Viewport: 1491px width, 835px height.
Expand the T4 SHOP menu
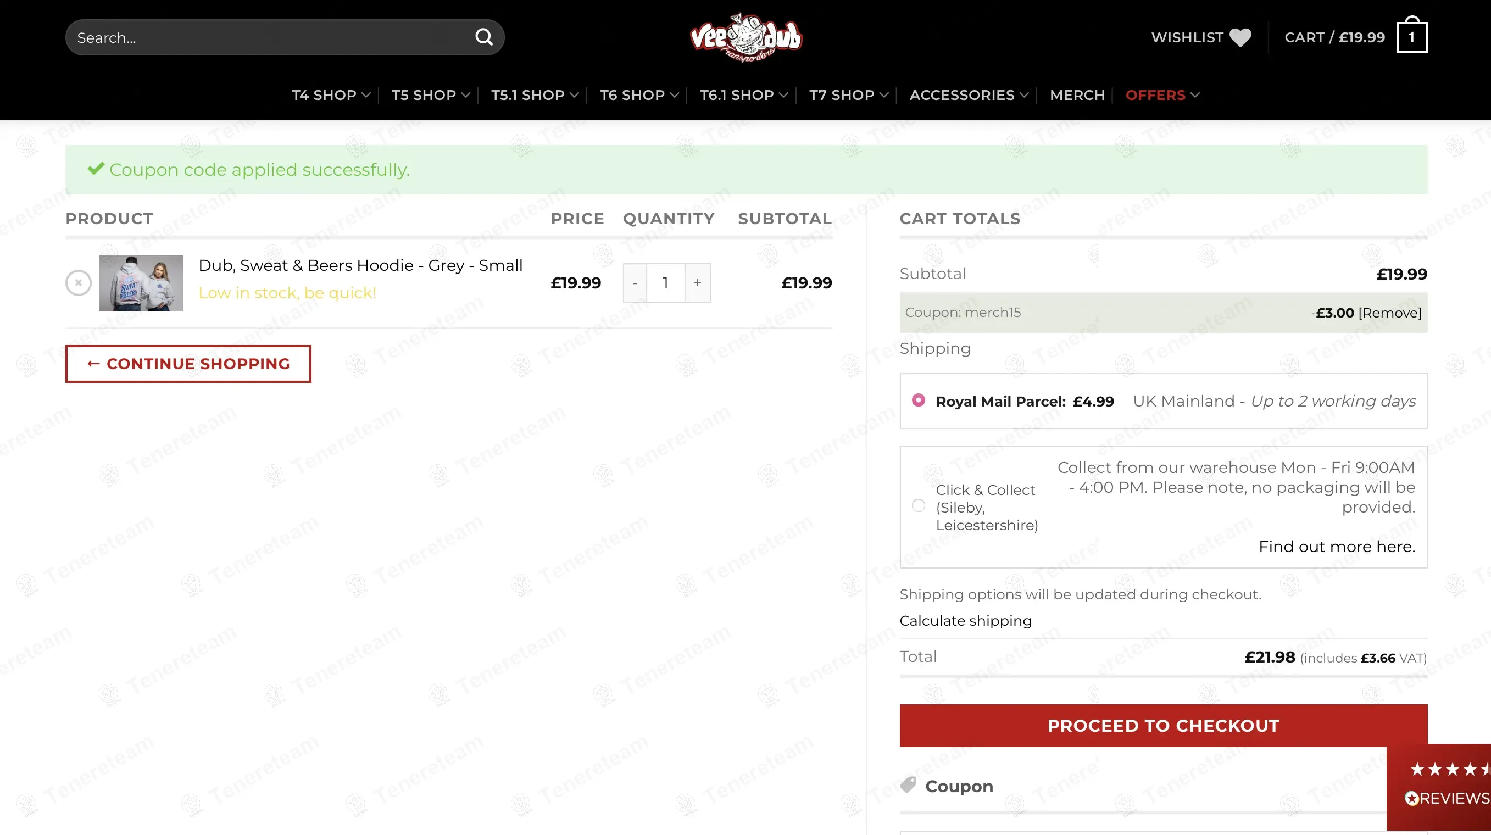coord(331,95)
